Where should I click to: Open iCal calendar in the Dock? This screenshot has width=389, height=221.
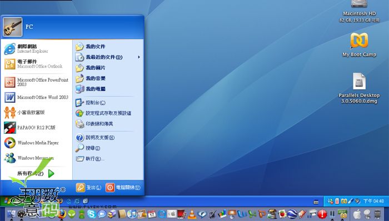[x=152, y=214]
